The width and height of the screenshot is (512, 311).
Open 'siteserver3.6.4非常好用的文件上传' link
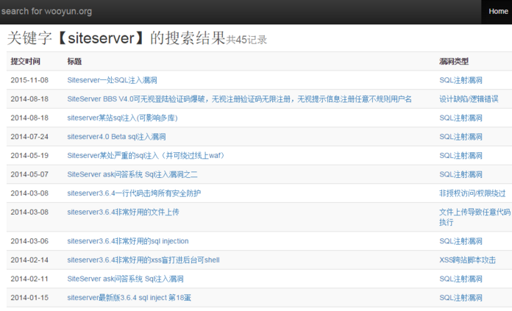(x=123, y=212)
